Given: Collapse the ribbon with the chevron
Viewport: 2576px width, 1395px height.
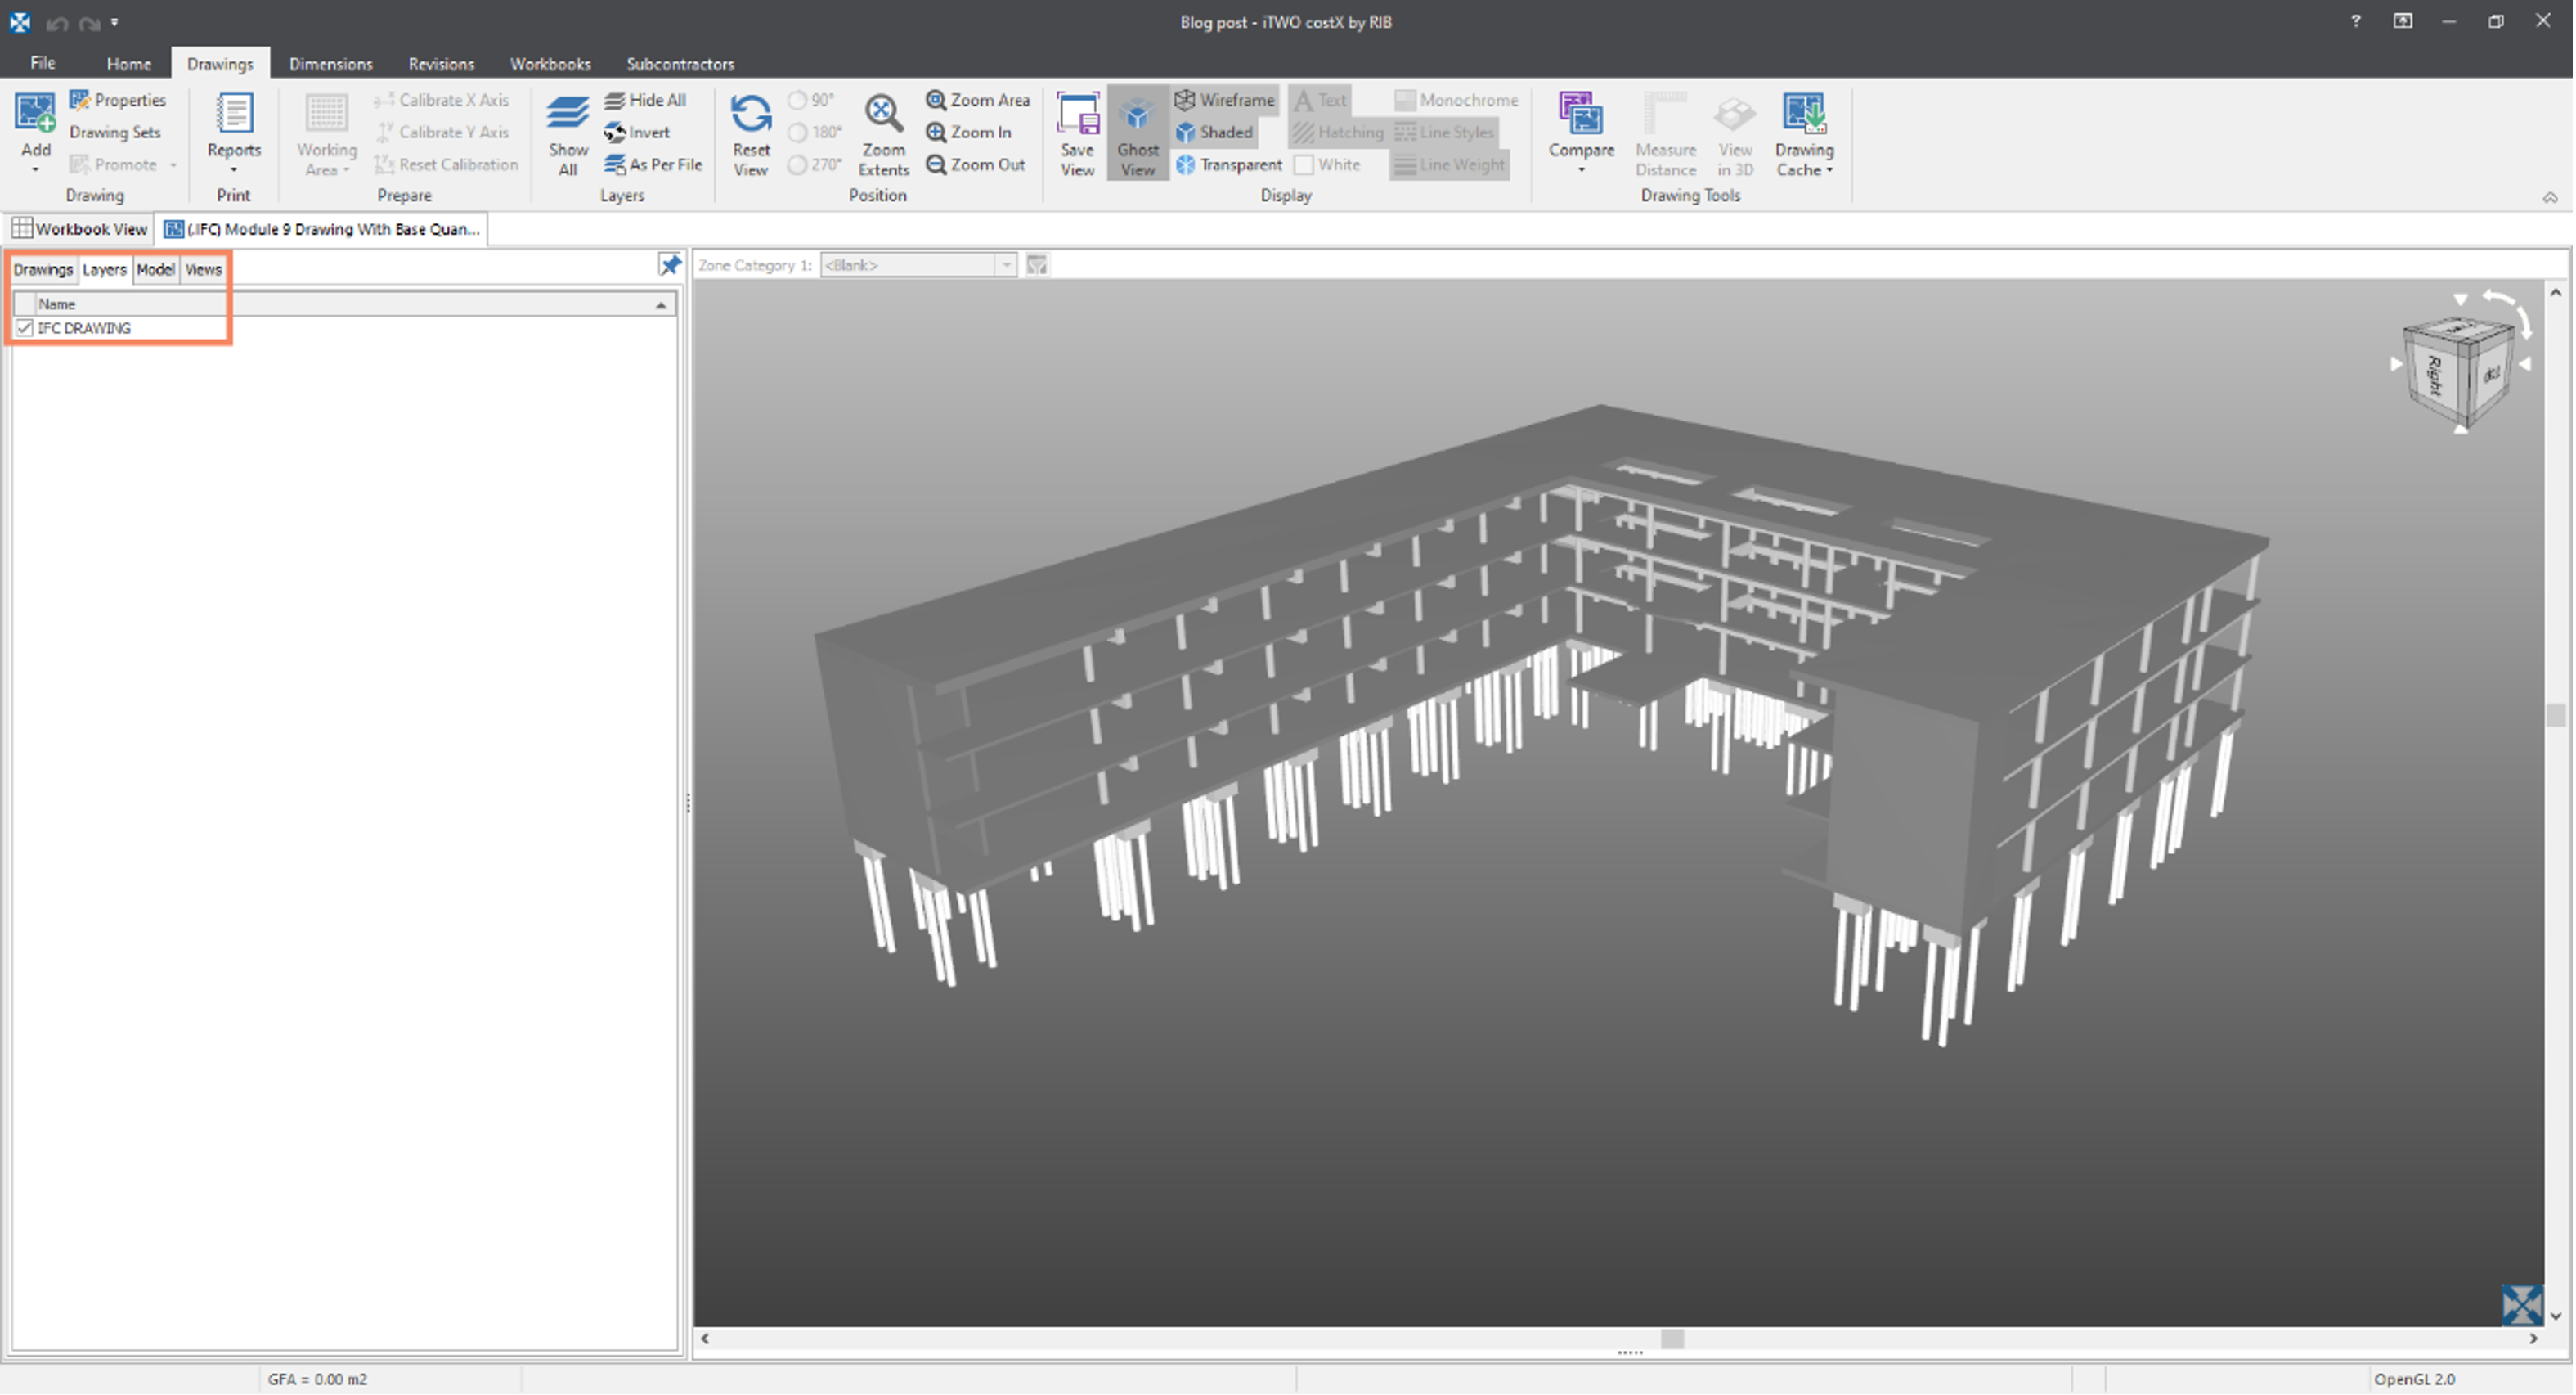Looking at the screenshot, I should (x=2550, y=197).
